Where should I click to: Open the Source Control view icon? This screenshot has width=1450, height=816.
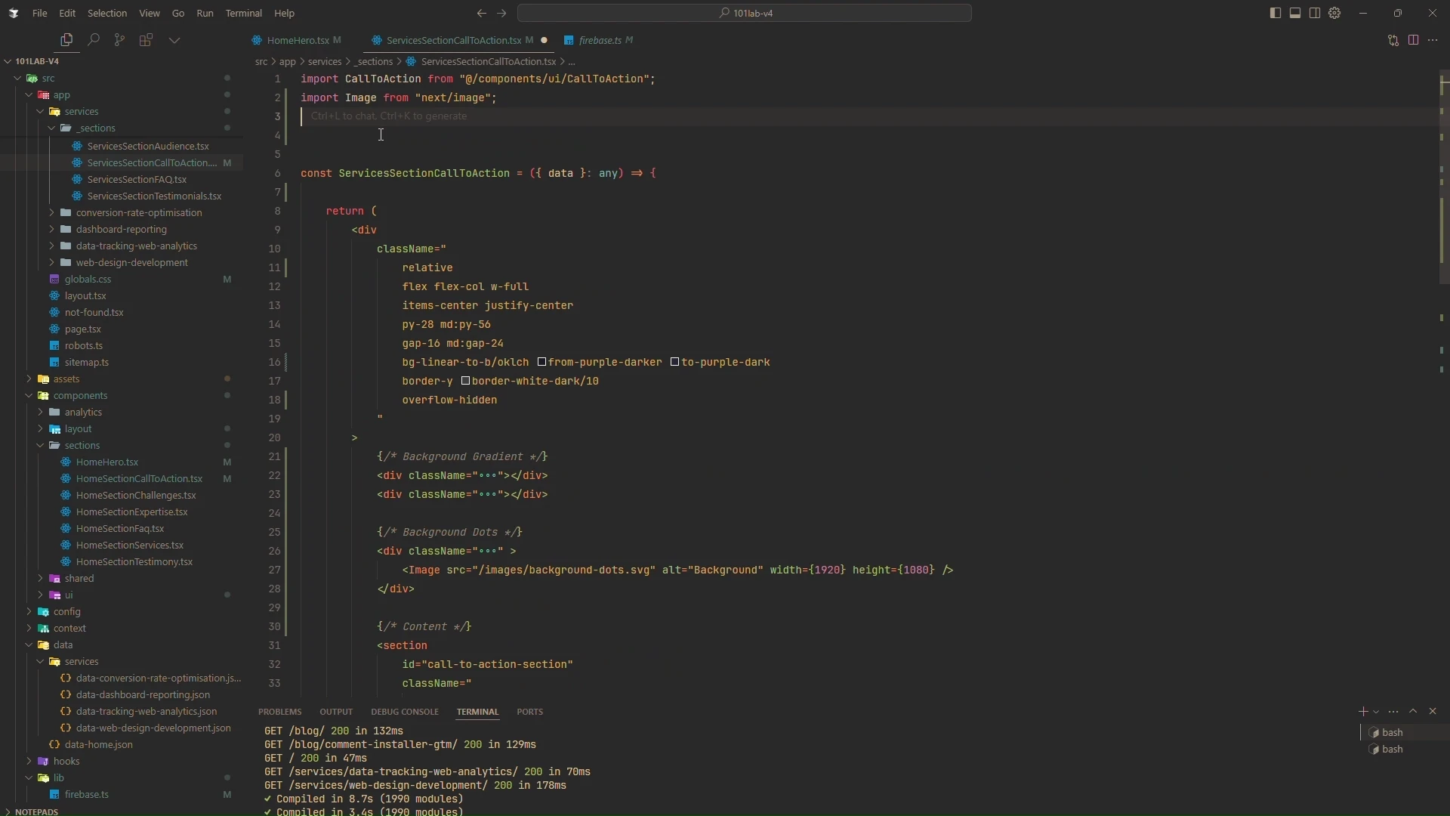pyautogui.click(x=119, y=40)
